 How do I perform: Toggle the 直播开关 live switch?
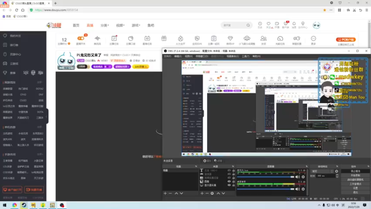coord(81,39)
